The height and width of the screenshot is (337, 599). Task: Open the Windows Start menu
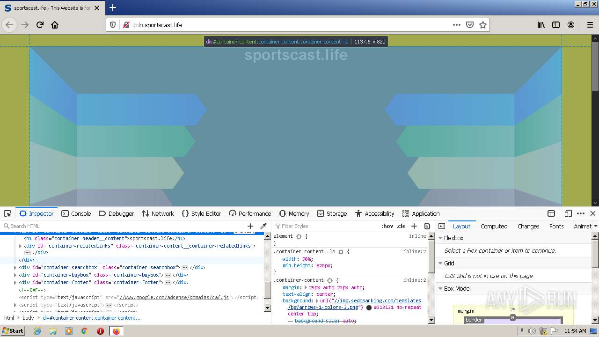tap(13, 331)
